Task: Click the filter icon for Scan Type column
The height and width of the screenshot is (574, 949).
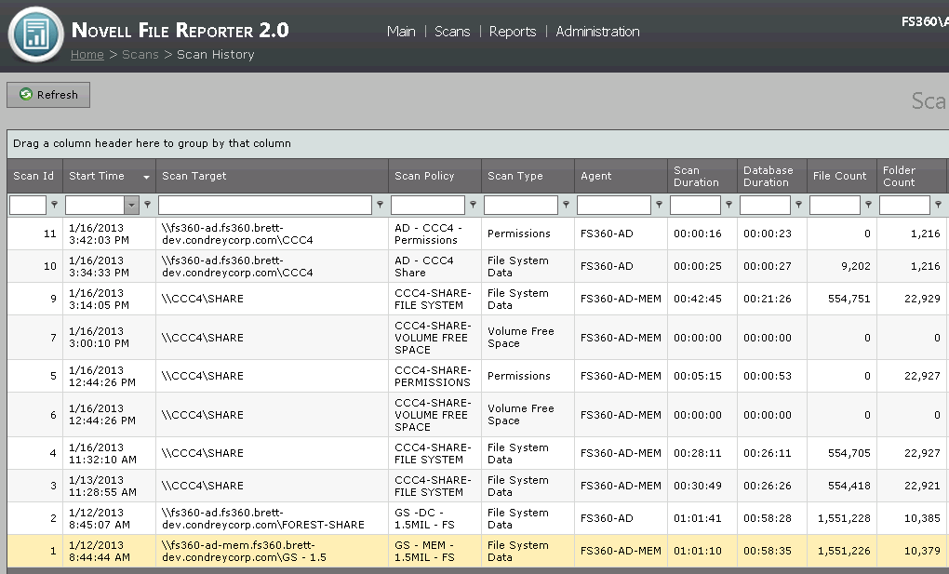Action: pos(566,205)
